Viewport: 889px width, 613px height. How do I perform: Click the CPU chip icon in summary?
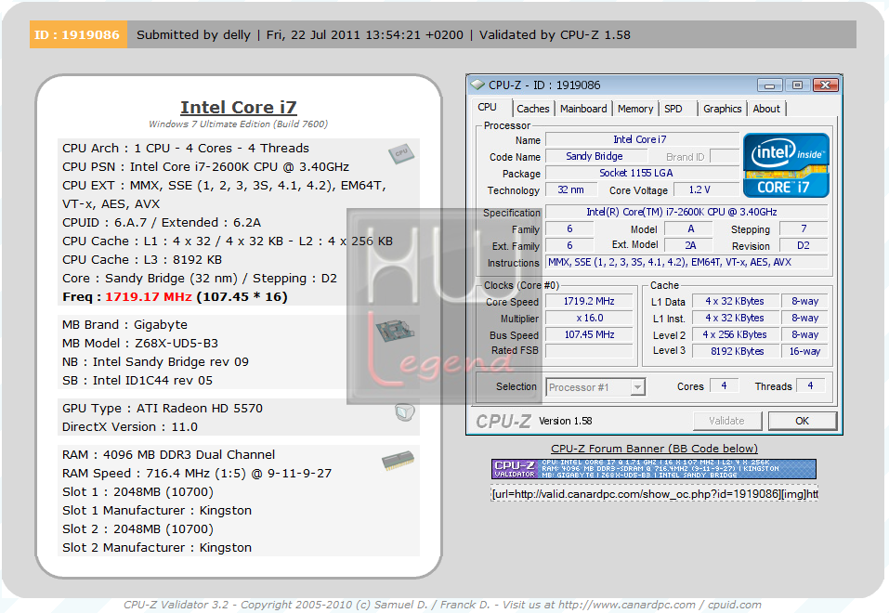(401, 153)
